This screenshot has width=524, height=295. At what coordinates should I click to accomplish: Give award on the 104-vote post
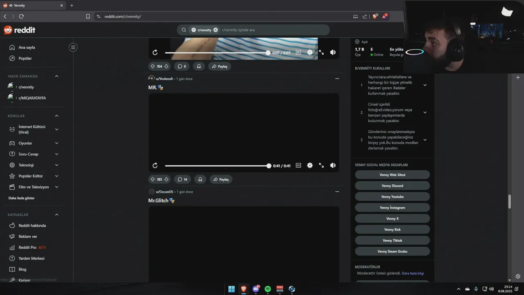pos(199,66)
